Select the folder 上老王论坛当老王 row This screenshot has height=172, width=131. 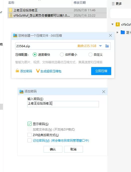coord(57,10)
